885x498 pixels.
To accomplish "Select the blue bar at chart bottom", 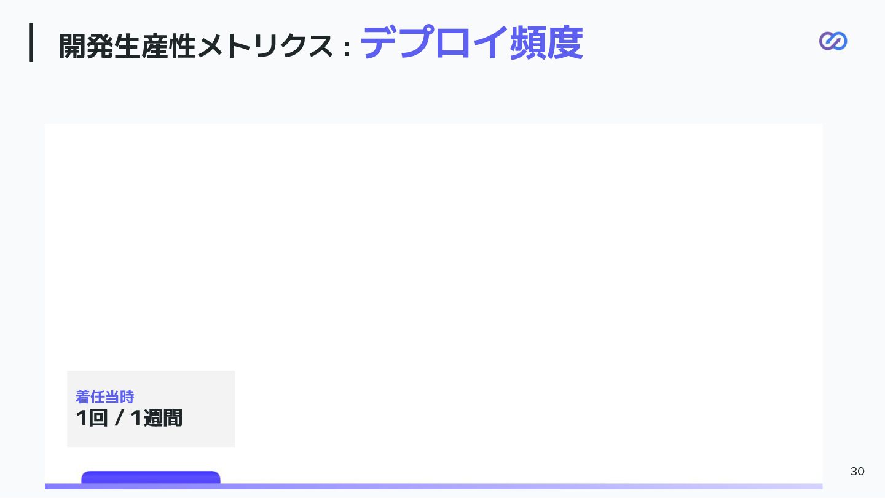I will pos(151,476).
